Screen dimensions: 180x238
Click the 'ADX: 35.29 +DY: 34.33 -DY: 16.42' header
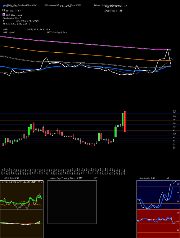[x=23, y=182]
